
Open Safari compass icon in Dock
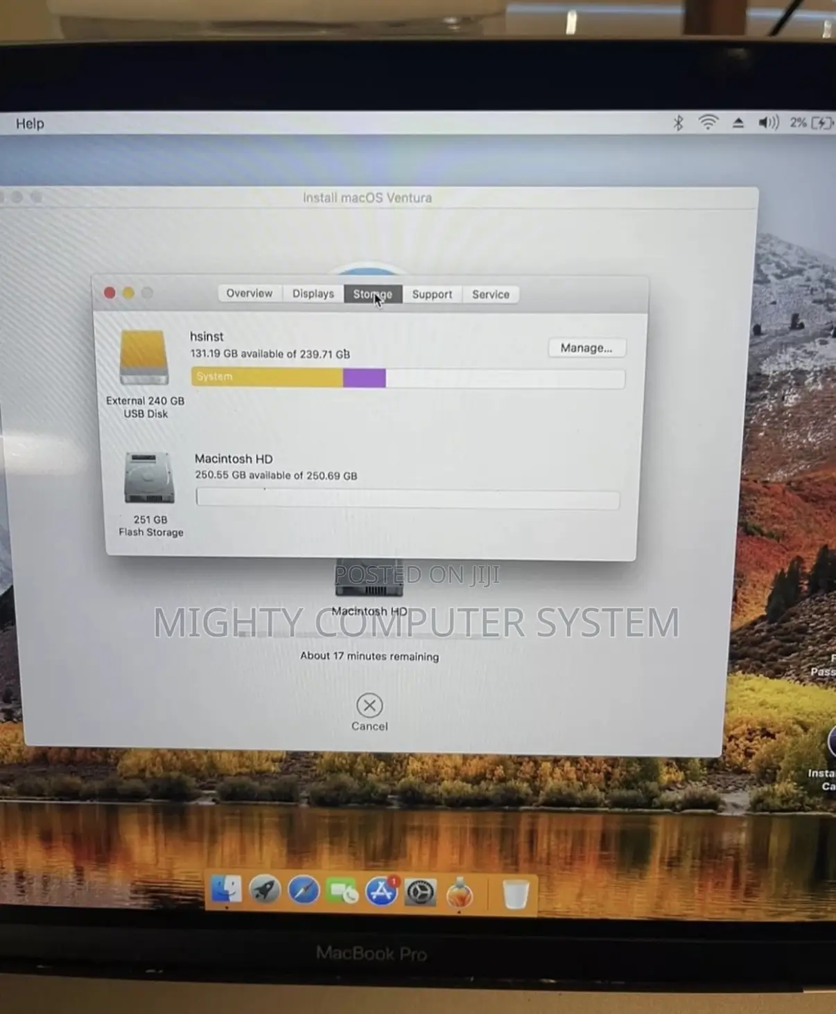[304, 891]
